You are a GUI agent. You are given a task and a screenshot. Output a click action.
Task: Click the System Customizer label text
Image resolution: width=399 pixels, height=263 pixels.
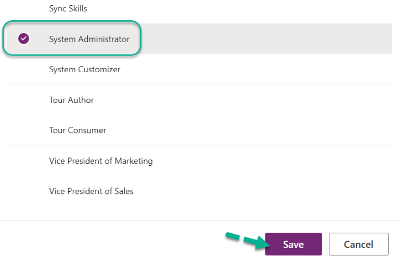[84, 69]
